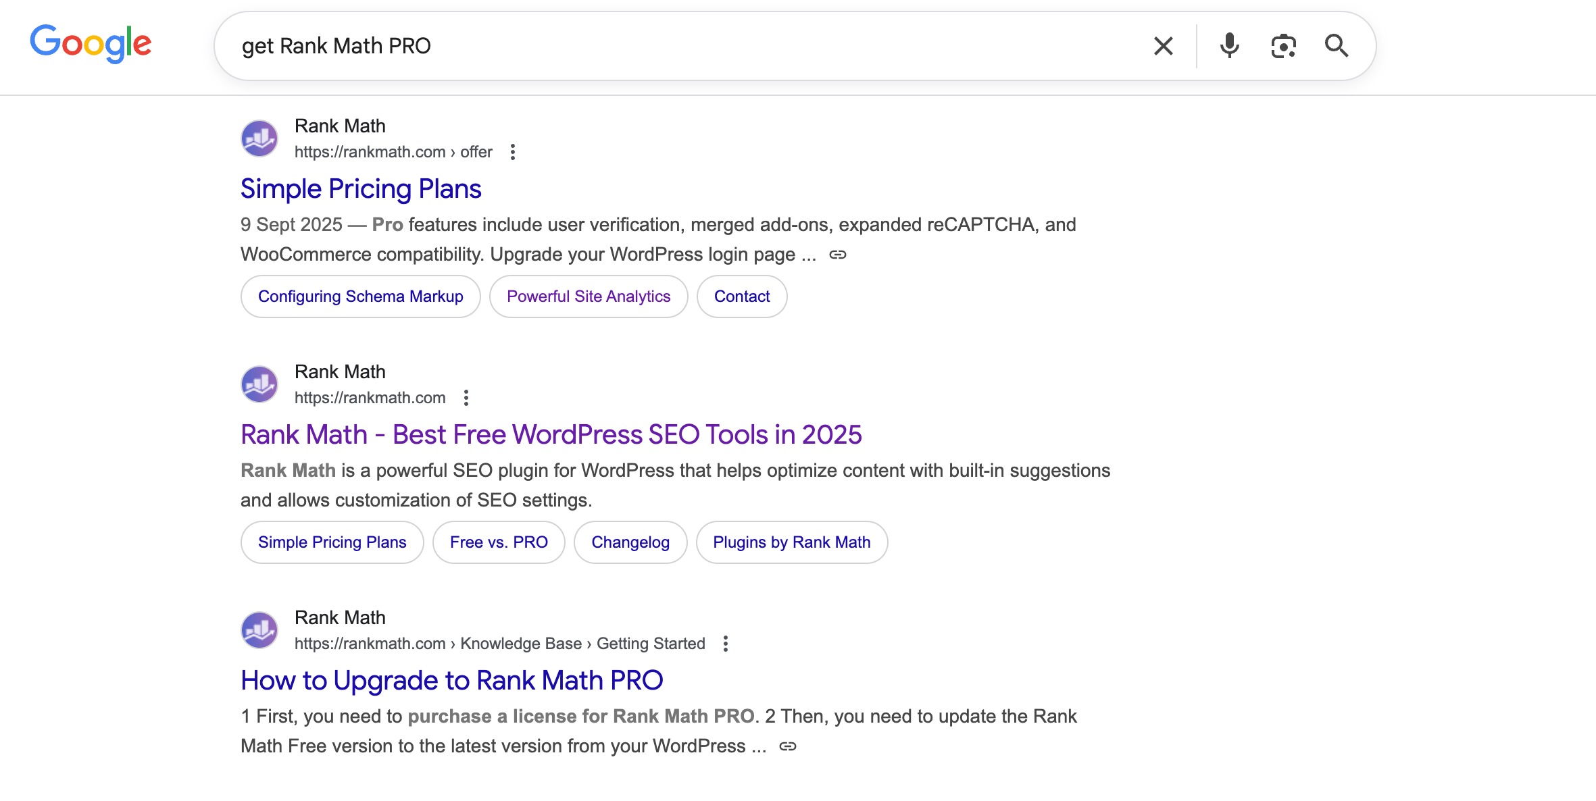Click Rank Math favicon of first result
Image resolution: width=1596 pixels, height=801 pixels.
[259, 138]
